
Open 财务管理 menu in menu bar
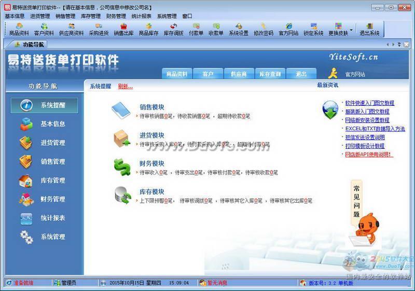click(116, 16)
